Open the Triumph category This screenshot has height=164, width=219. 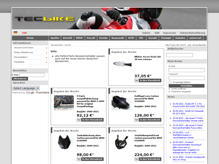(166, 38)
